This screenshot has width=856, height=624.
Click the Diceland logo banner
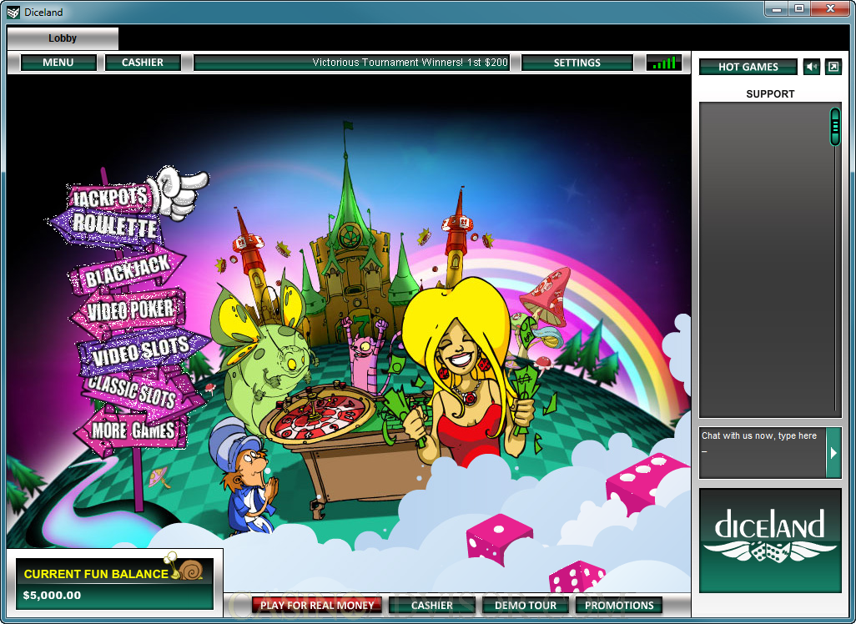click(770, 540)
